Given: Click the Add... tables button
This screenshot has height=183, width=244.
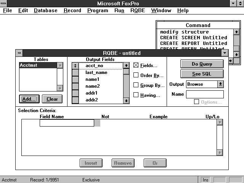Looking at the screenshot, I should (29, 99).
